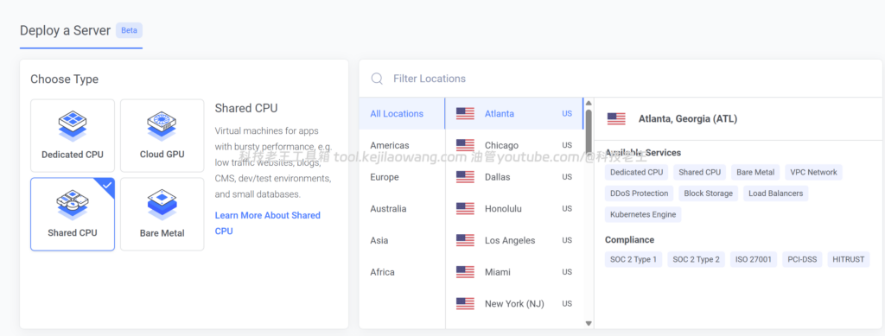Click the Filter Locations search field
885x336 pixels.
[x=621, y=79]
